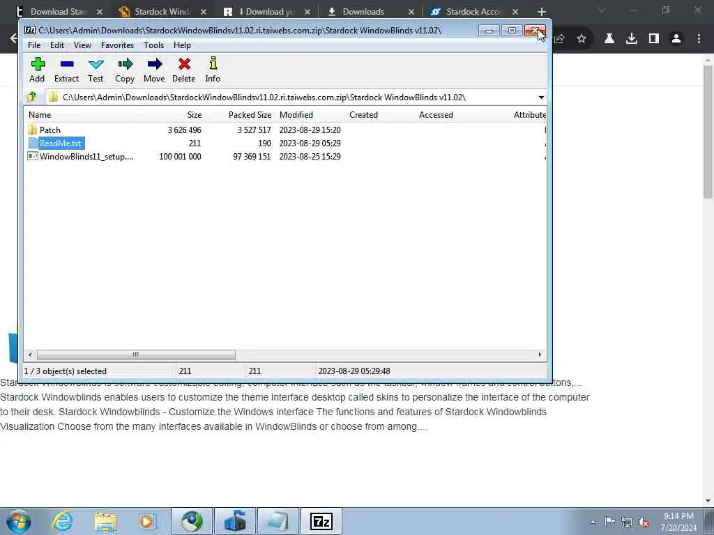Sort by the Created column header

(379, 115)
